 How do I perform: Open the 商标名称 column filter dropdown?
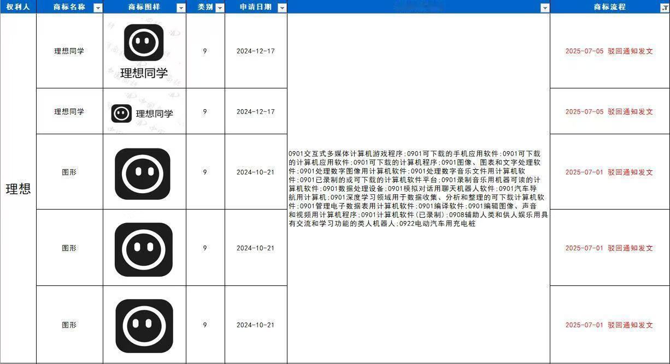pyautogui.click(x=98, y=8)
